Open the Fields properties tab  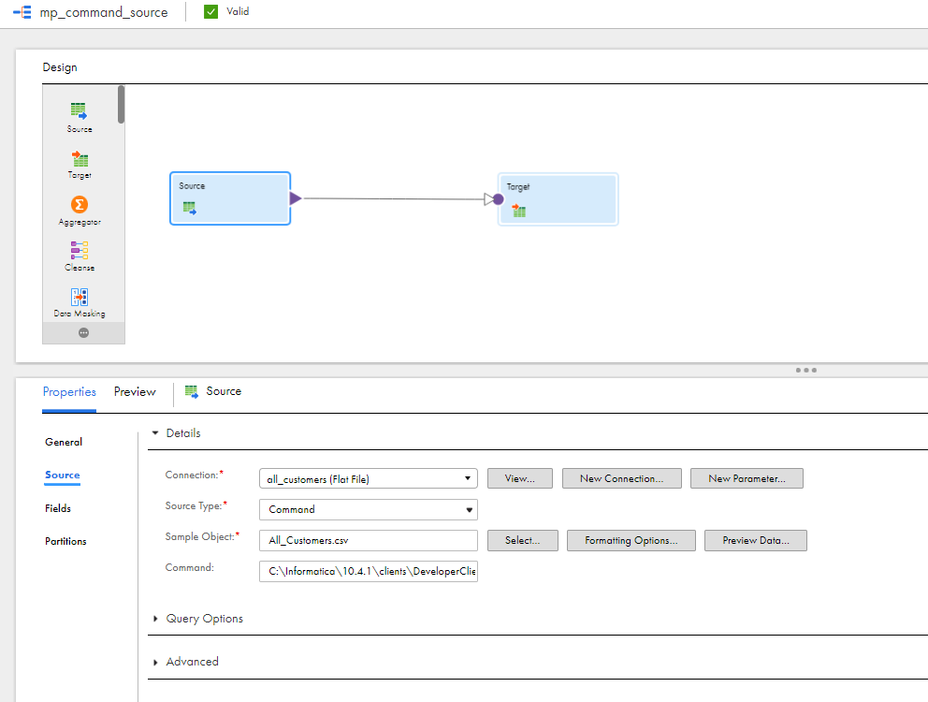58,508
